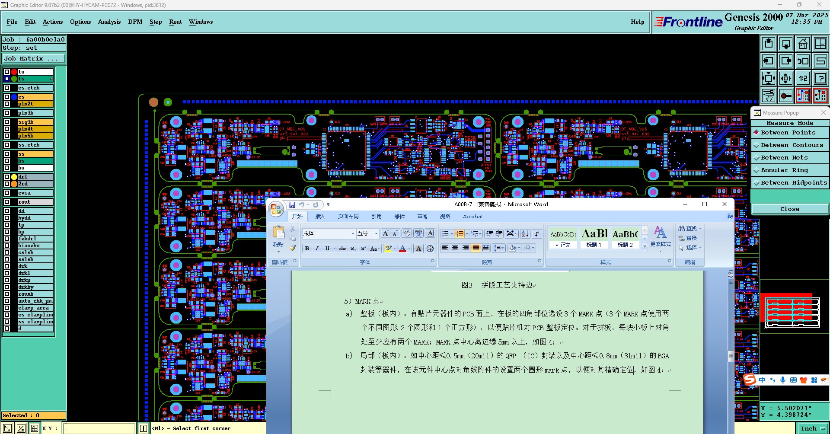Click the pan up icon in Genesis
This screenshot has width=830, height=434.
769,44
